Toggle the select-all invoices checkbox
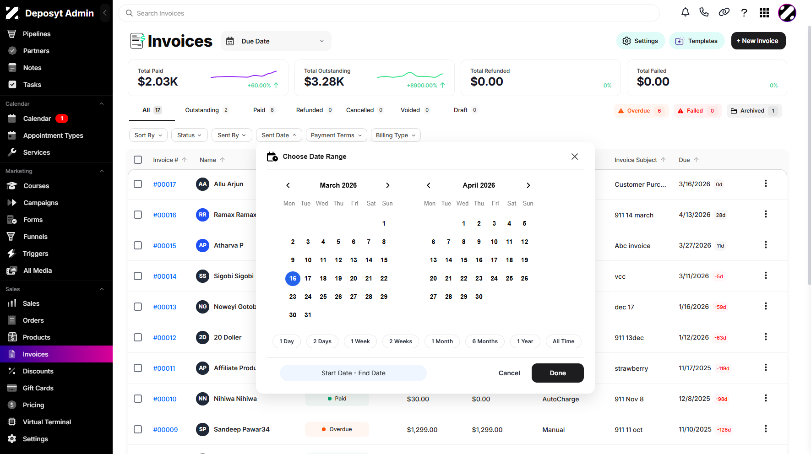 point(138,160)
